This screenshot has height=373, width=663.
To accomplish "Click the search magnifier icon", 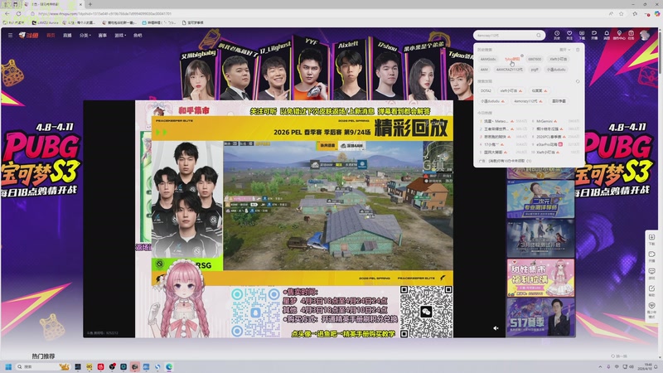I will click(539, 36).
